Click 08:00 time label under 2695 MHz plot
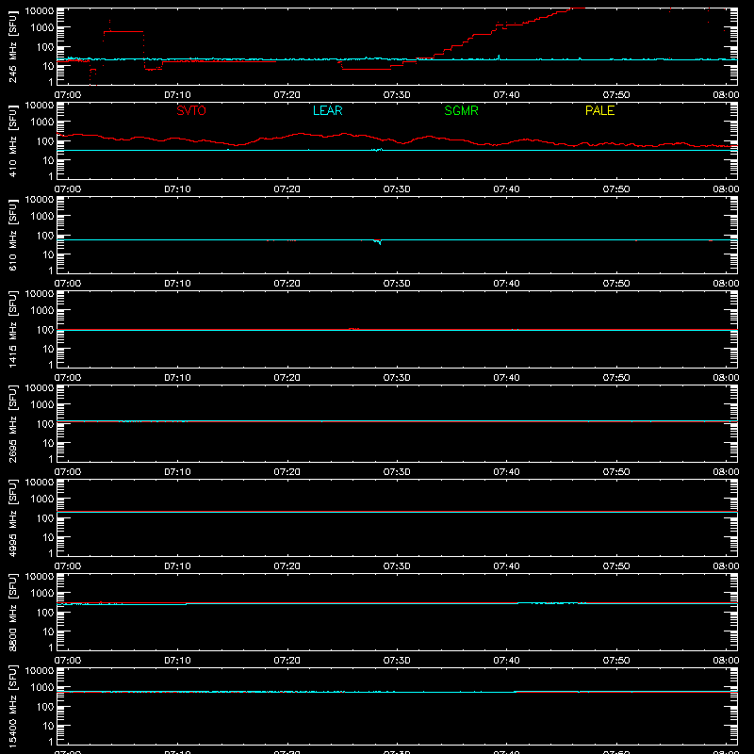 pos(726,472)
